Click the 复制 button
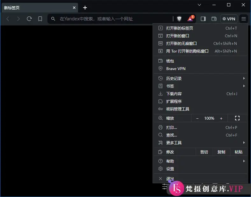Screen dimensions: 251x197 (x=221, y=152)
